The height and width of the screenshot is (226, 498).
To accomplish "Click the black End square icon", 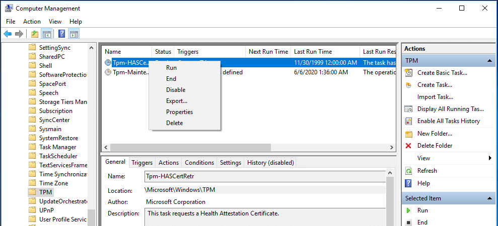I will 408,222.
